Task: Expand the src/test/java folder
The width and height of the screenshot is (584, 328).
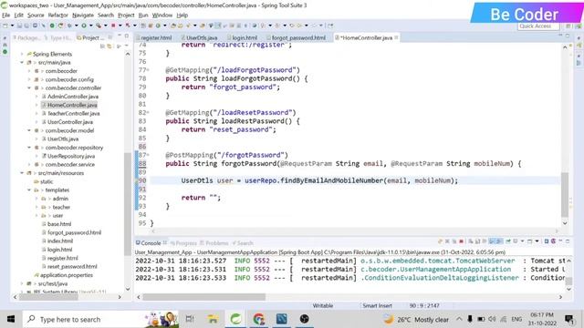Action: pyautogui.click(x=22, y=283)
